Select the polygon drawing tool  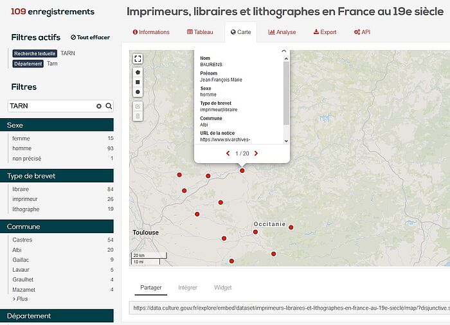coord(138,73)
